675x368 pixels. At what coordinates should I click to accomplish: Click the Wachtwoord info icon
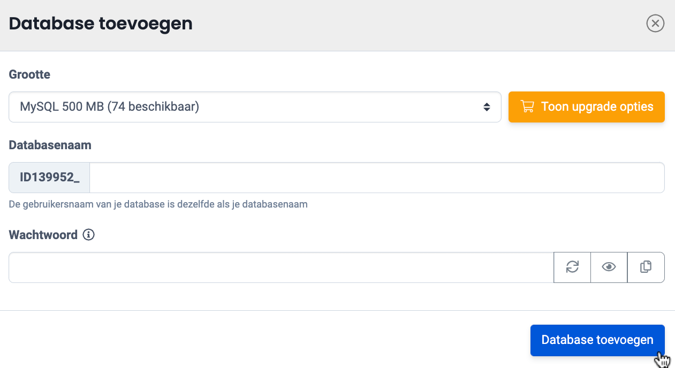89,235
